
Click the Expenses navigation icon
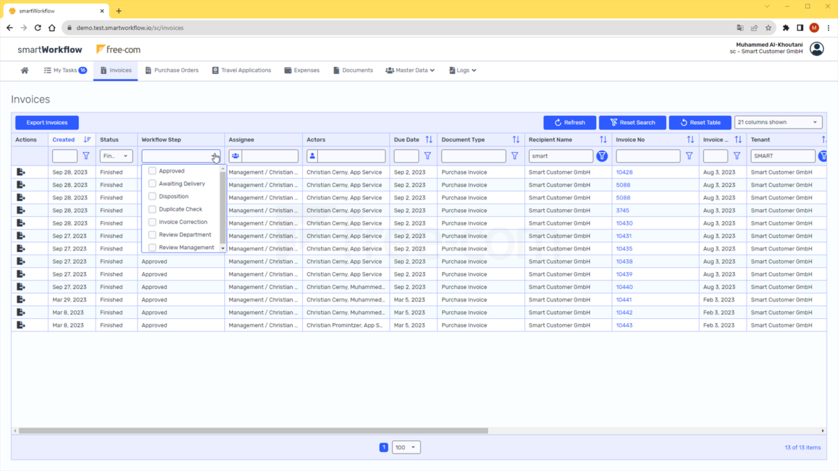(x=286, y=70)
